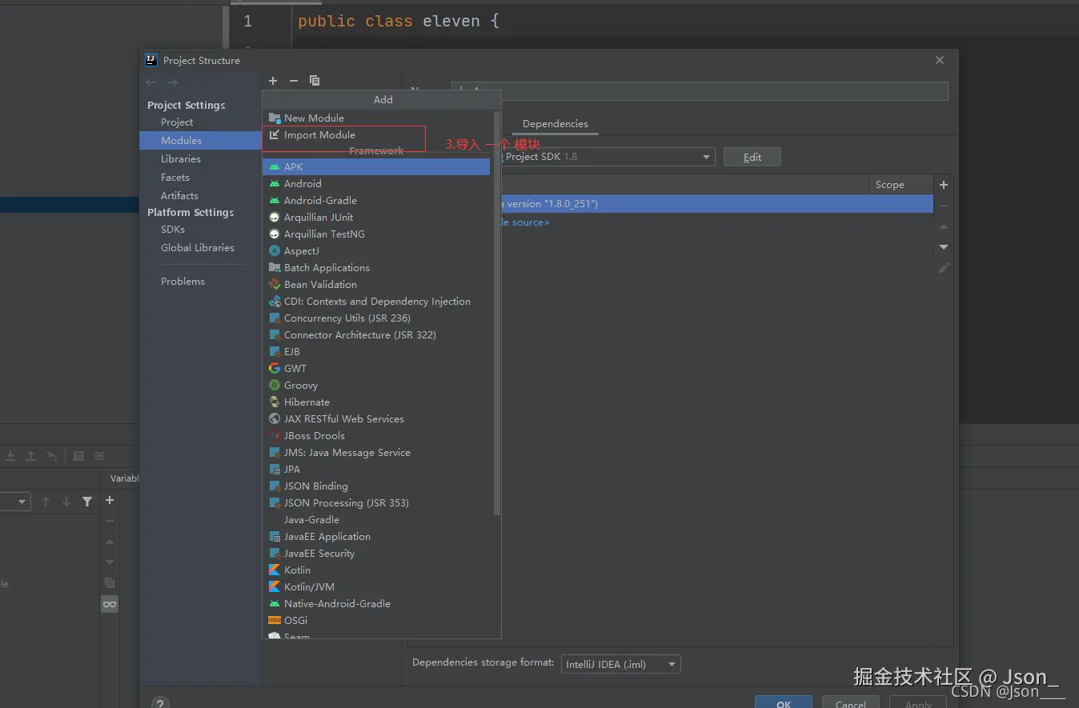The image size is (1079, 708).
Task: Click the Copy module icon in dialog toolbar
Action: (315, 81)
